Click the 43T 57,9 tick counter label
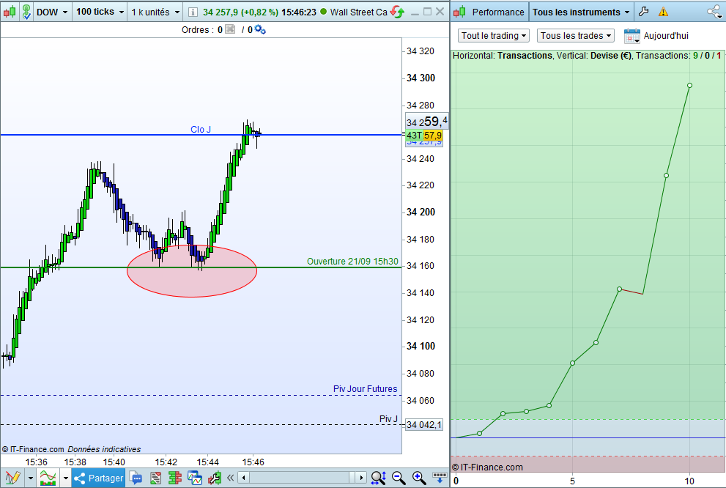The height and width of the screenshot is (488, 726). (424, 136)
